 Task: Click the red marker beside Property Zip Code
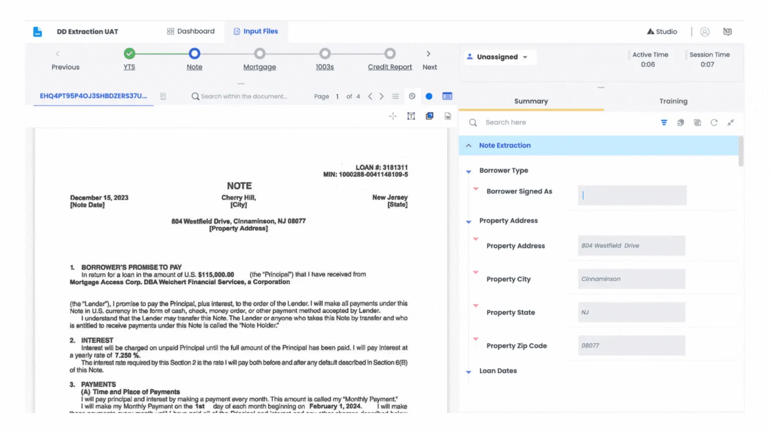click(x=476, y=339)
